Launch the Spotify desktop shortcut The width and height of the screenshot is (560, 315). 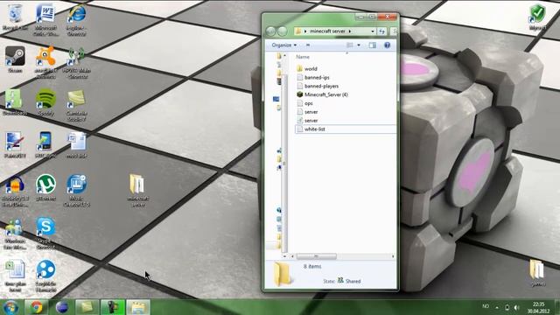[x=45, y=102]
